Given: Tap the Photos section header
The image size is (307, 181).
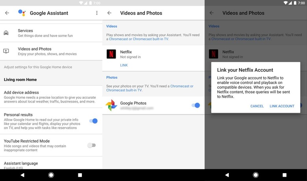Looking at the screenshot, I should (x=112, y=77).
